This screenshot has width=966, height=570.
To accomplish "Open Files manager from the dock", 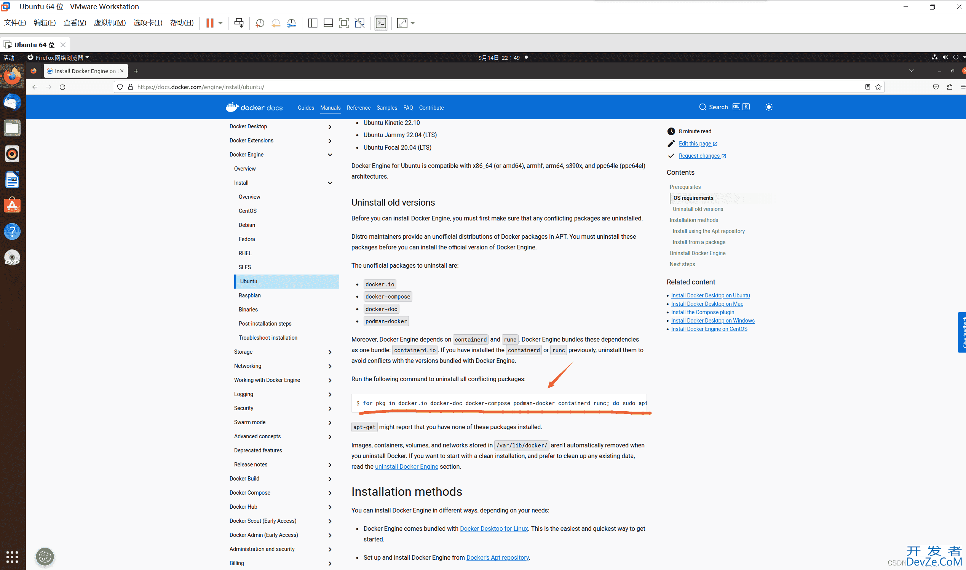I will (x=12, y=128).
